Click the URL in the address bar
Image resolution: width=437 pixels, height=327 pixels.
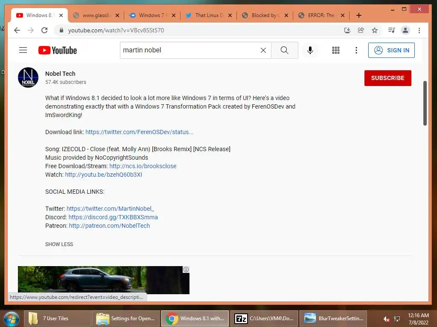click(116, 30)
